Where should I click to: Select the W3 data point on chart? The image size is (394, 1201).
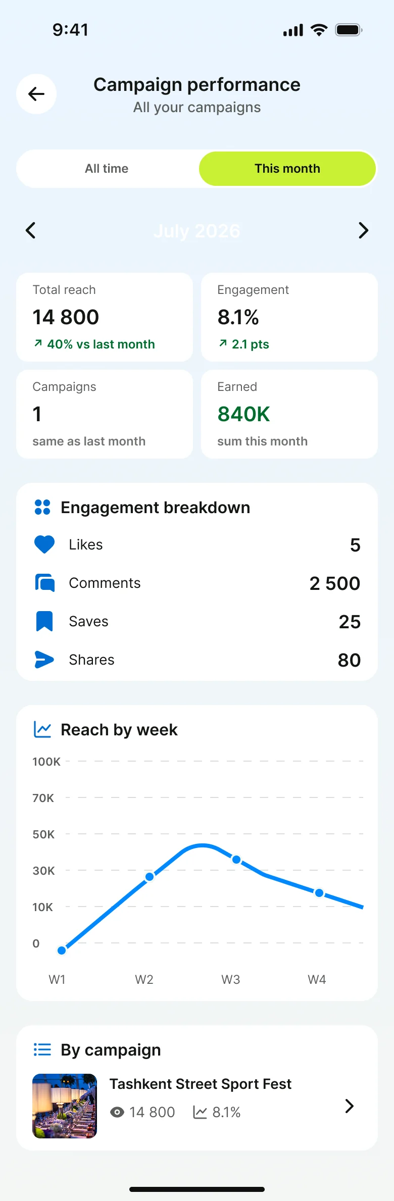(236, 859)
